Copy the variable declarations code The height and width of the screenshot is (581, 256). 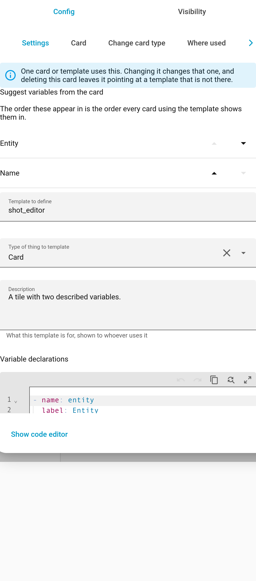pyautogui.click(x=214, y=380)
